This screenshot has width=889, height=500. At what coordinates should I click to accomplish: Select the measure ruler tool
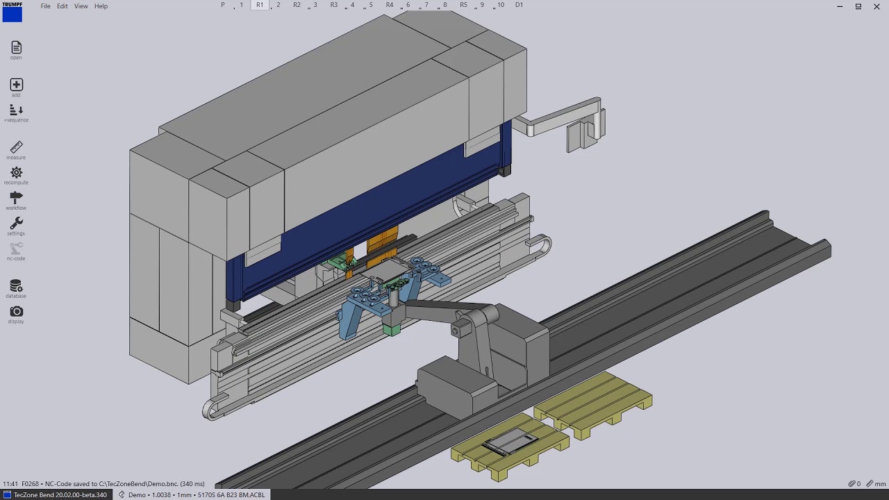tap(16, 148)
